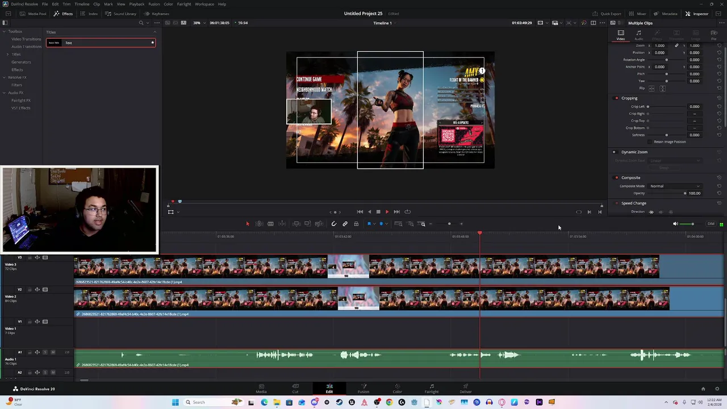Screen dimensions: 727x409
Task: Open the Index panel
Action: [90, 14]
